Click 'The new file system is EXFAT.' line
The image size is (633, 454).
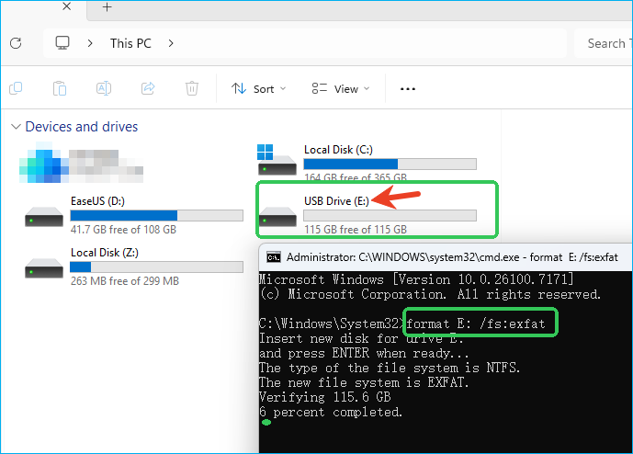coord(364,382)
